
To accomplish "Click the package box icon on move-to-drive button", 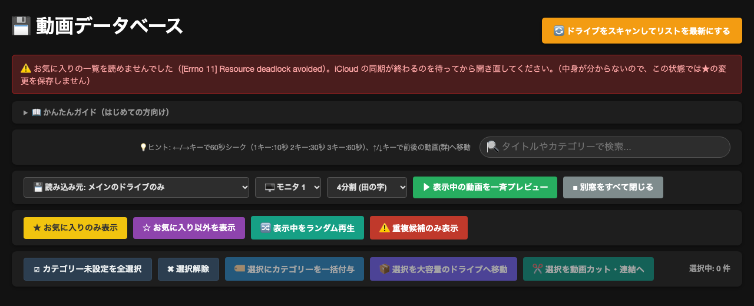I will coord(384,269).
